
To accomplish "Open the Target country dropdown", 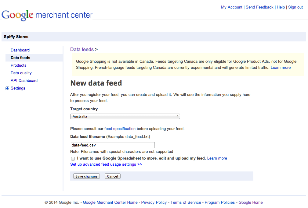I will (125, 116).
